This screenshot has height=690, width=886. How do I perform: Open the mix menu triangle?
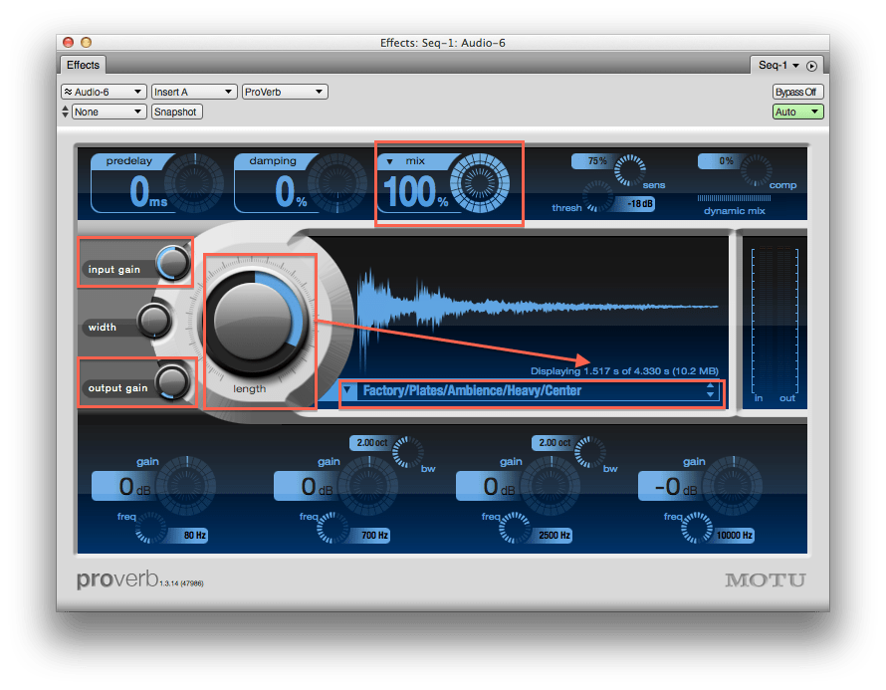click(389, 161)
